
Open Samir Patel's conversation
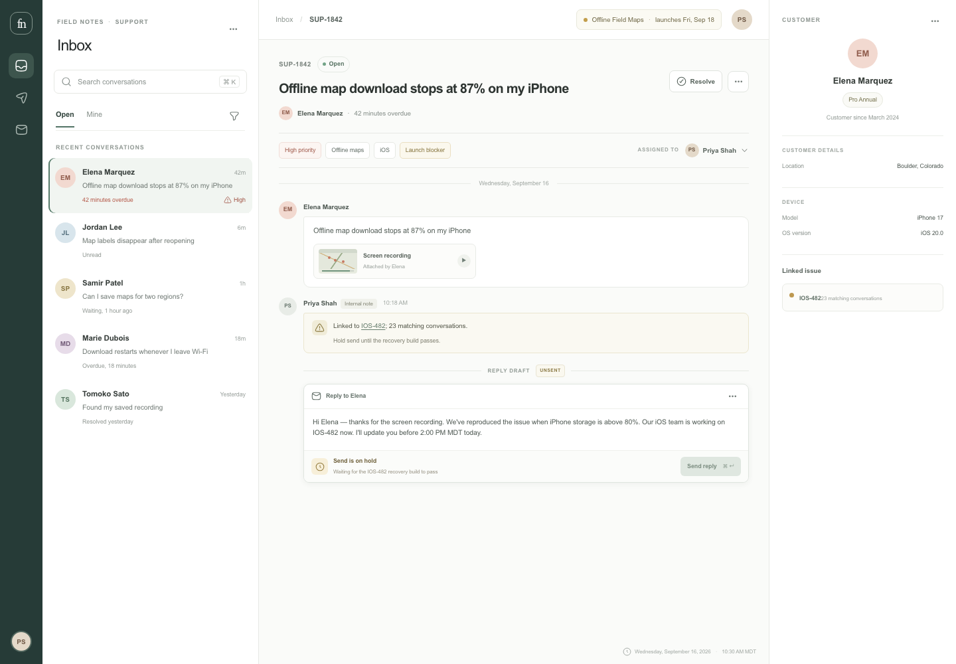tap(150, 297)
